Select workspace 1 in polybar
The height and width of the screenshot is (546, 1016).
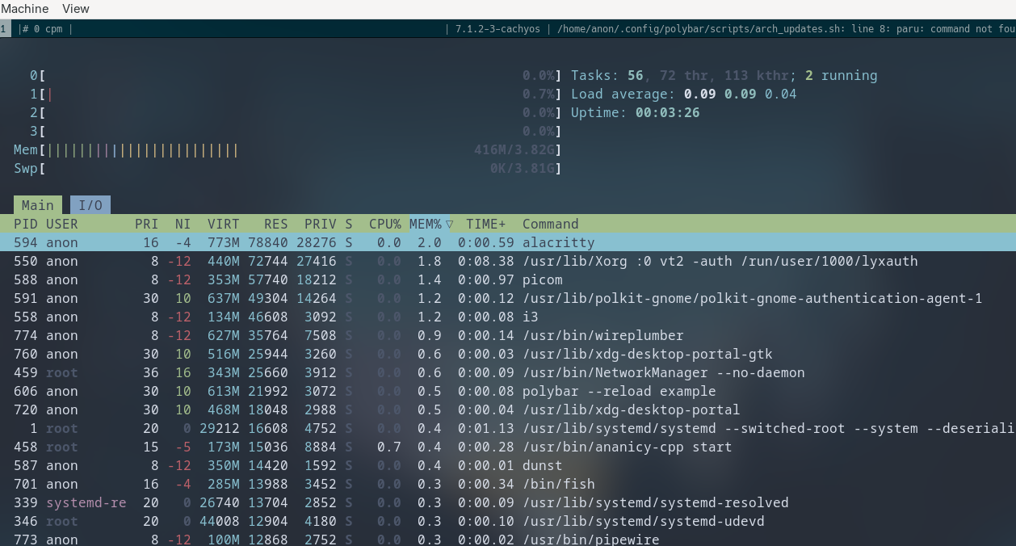[x=5, y=29]
